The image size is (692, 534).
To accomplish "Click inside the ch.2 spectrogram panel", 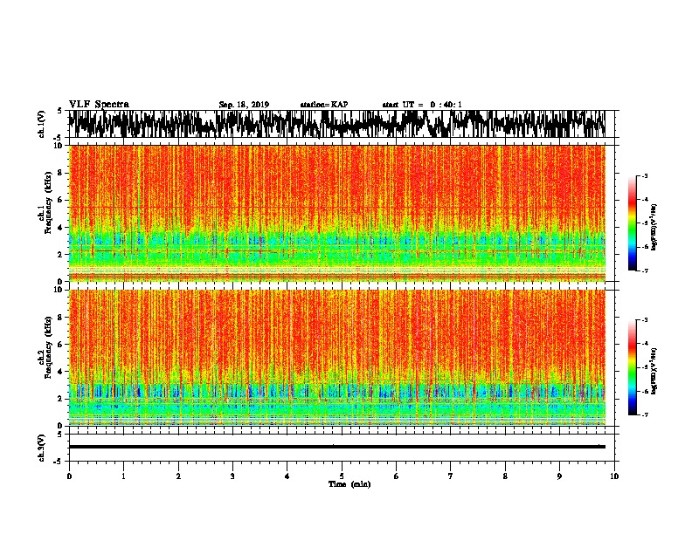I will 337,358.
